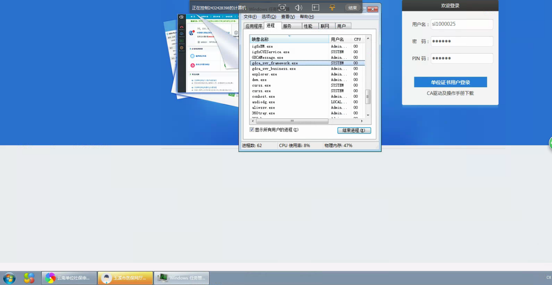Click the process list vertical scrollbar thumb
Viewport: 552px width, 285px height.
click(x=368, y=97)
